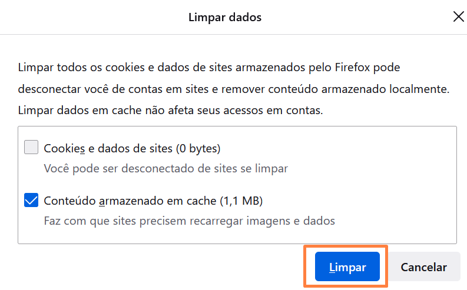Close the Limpar dados dialog with X

click(458, 16)
